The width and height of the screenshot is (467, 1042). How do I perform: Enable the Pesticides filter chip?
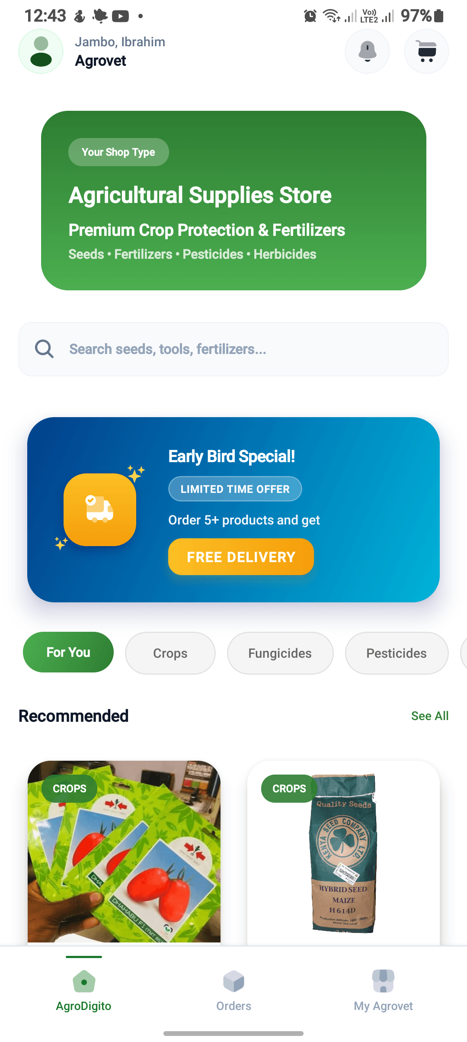pos(396,653)
